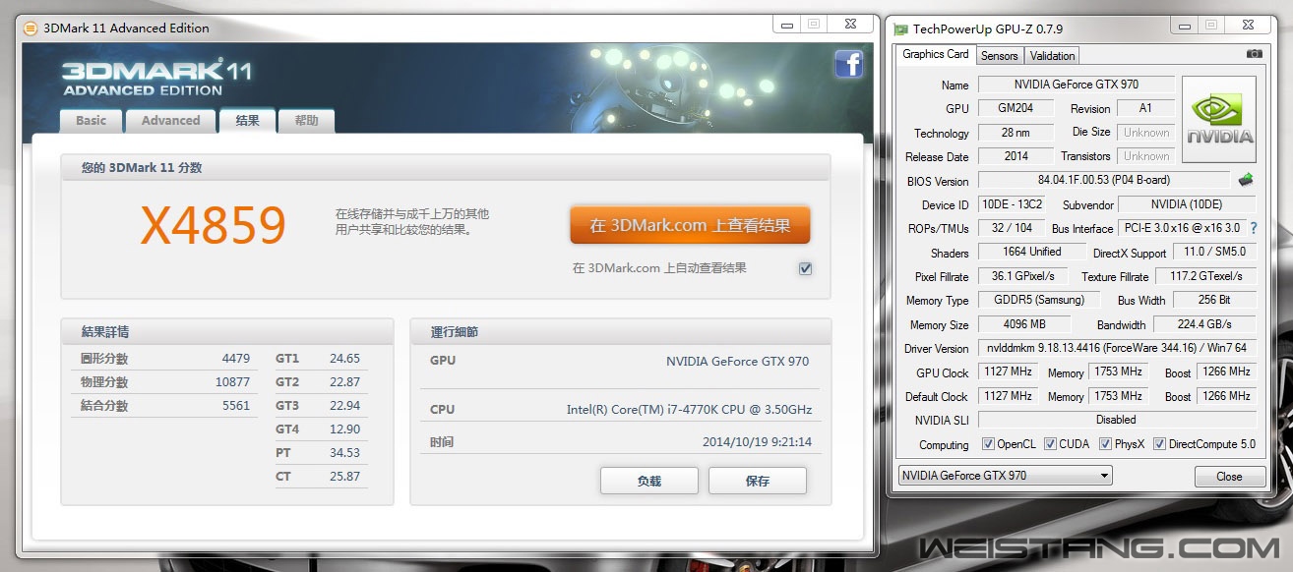Click the graphics score 4479 value
This screenshot has height=572, width=1293.
pos(236,359)
